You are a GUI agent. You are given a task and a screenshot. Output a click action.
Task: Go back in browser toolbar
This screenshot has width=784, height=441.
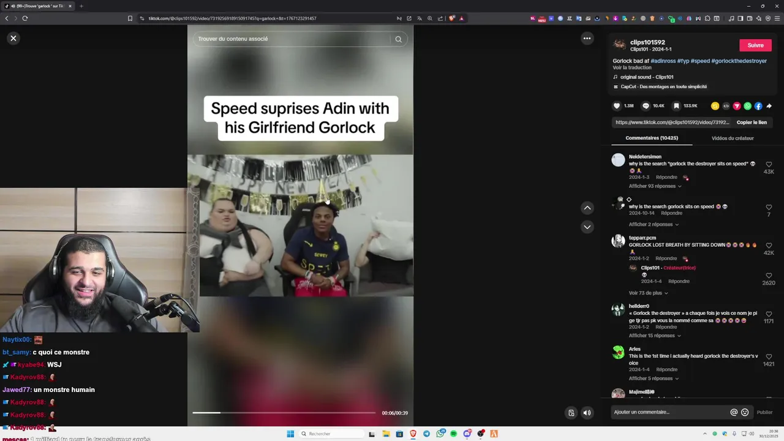click(x=7, y=18)
